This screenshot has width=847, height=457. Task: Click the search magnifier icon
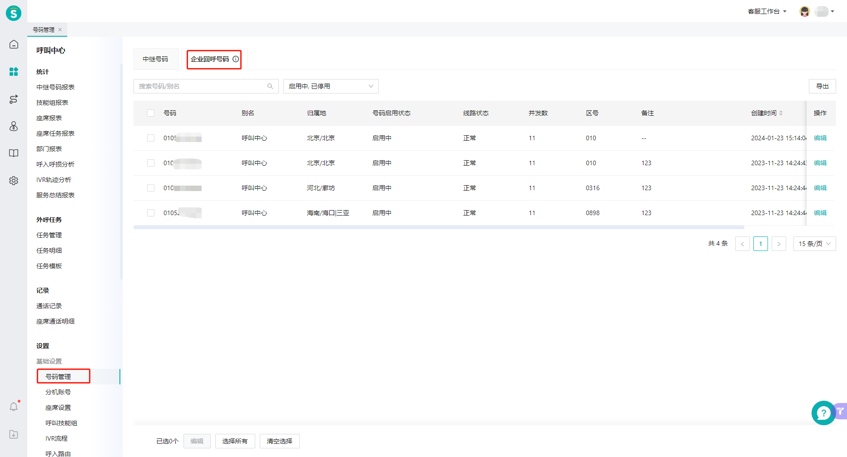pos(270,86)
